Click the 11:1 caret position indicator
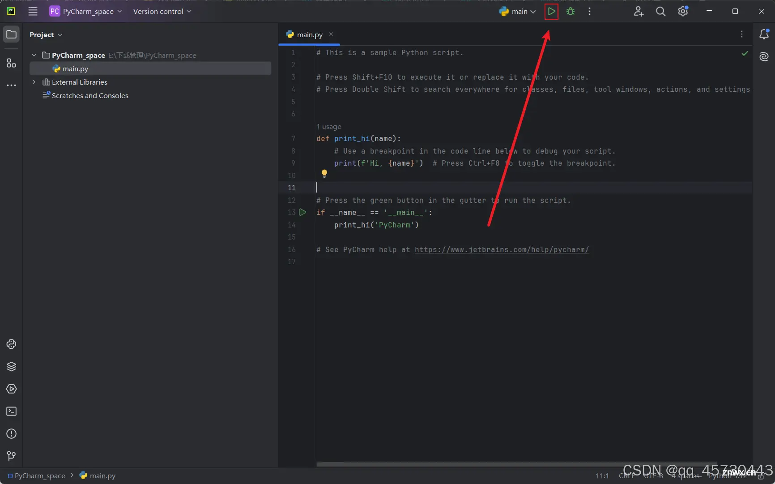Image resolution: width=775 pixels, height=484 pixels. (602, 475)
